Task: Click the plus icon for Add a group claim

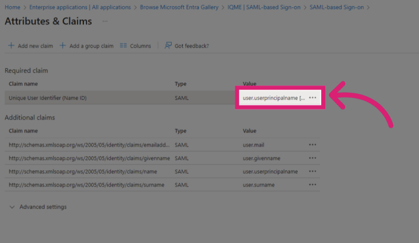Action: click(x=63, y=45)
